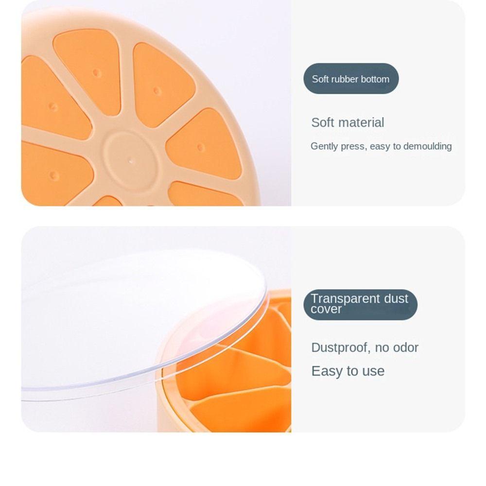Click the transparent lid product photo
Image resolution: width=486 pixels, height=486 pixels.
156,329
